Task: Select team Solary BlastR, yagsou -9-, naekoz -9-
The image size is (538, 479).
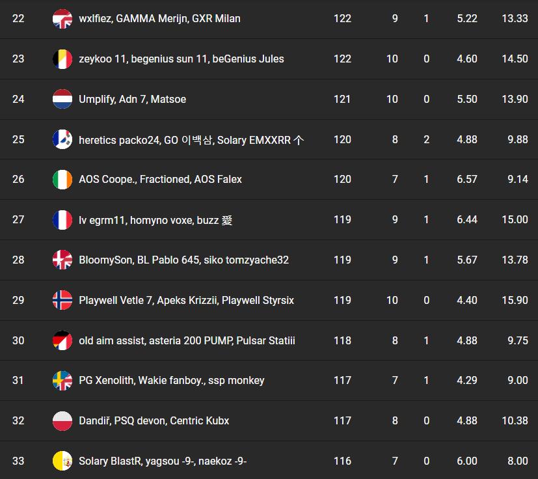Action: point(162,461)
